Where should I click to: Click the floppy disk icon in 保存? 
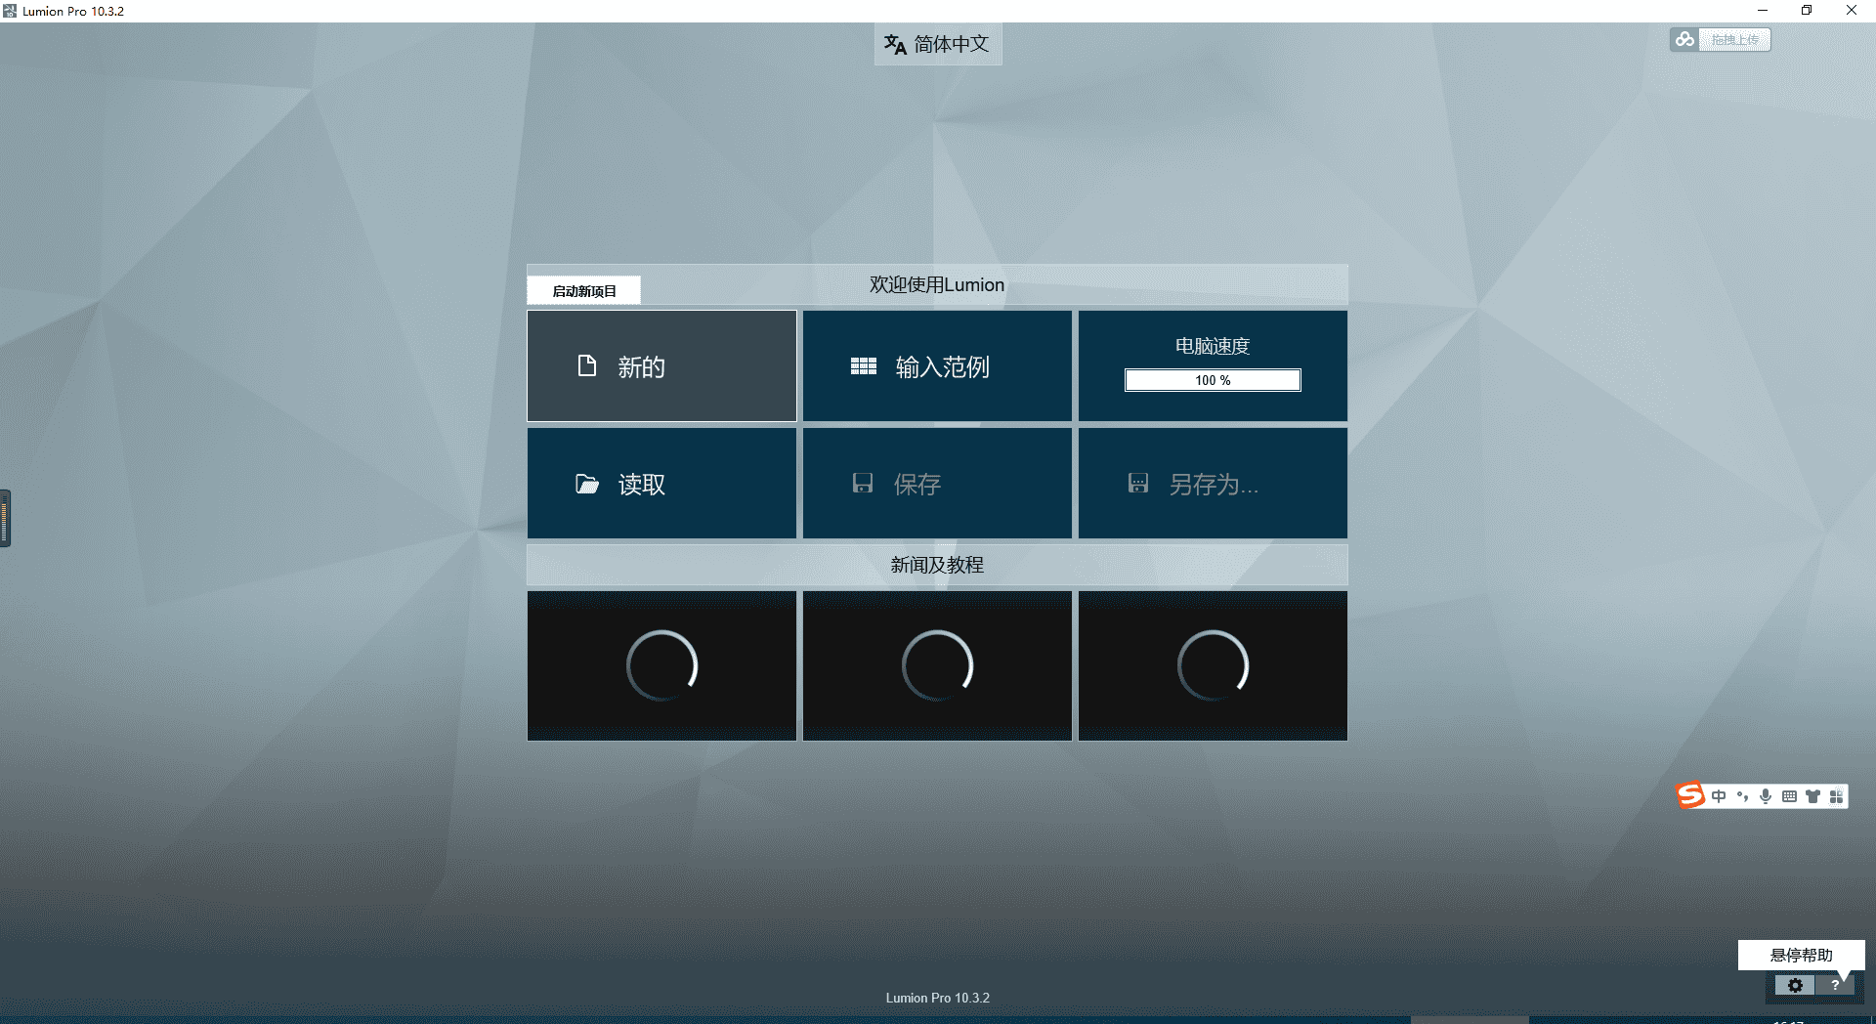coord(863,483)
